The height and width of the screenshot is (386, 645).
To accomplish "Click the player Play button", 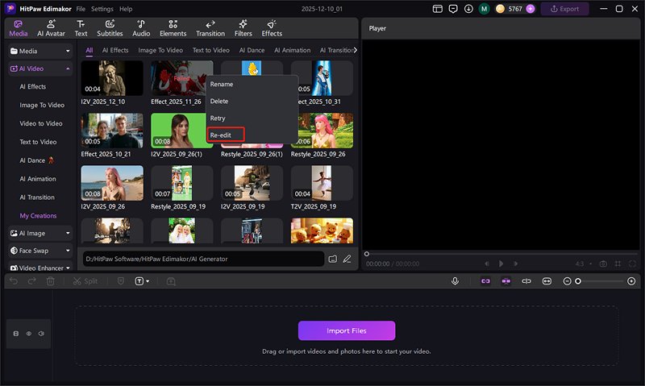I will coord(501,264).
